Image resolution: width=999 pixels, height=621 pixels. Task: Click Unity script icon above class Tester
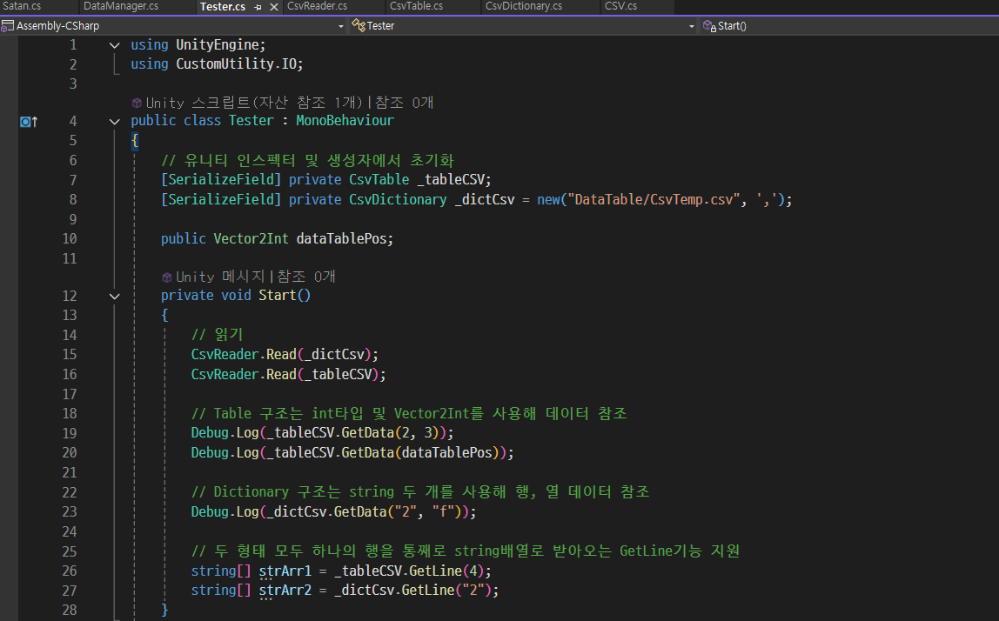[137, 103]
